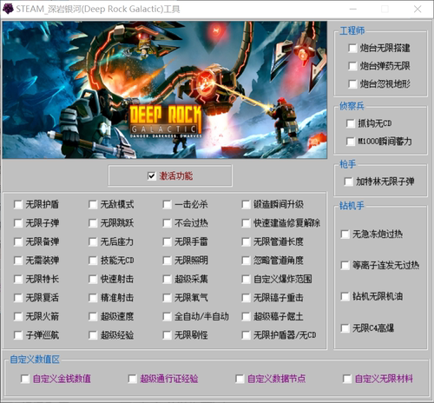Enable 全自动/半自动 checkbox

coord(167,316)
